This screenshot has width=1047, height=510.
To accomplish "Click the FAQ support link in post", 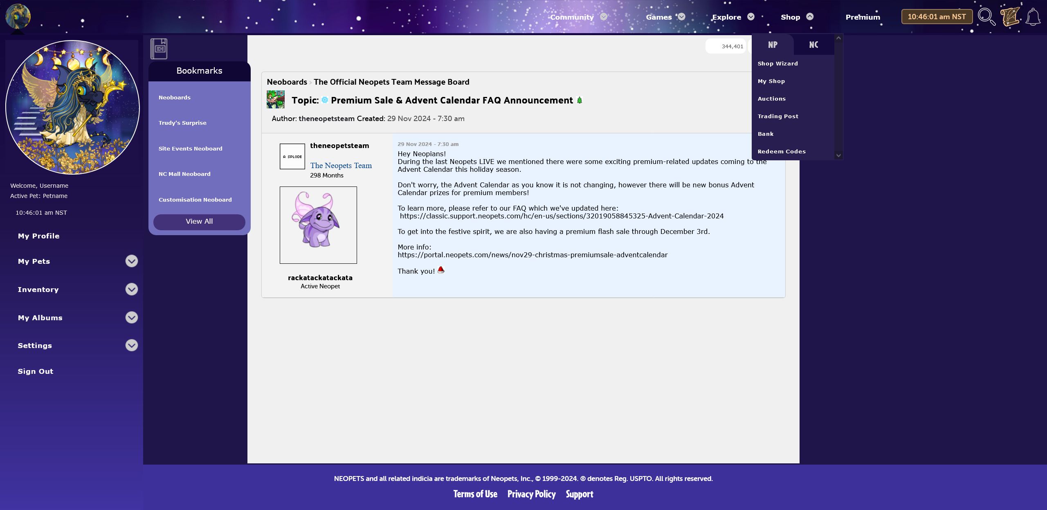I will click(x=561, y=216).
